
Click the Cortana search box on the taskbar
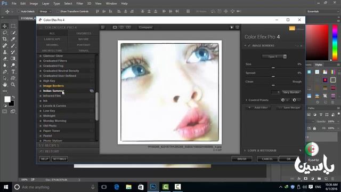pos(54,187)
